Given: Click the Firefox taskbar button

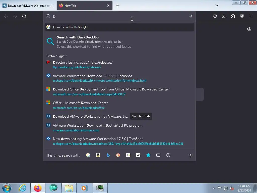Looking at the screenshot, I should pos(38,188).
